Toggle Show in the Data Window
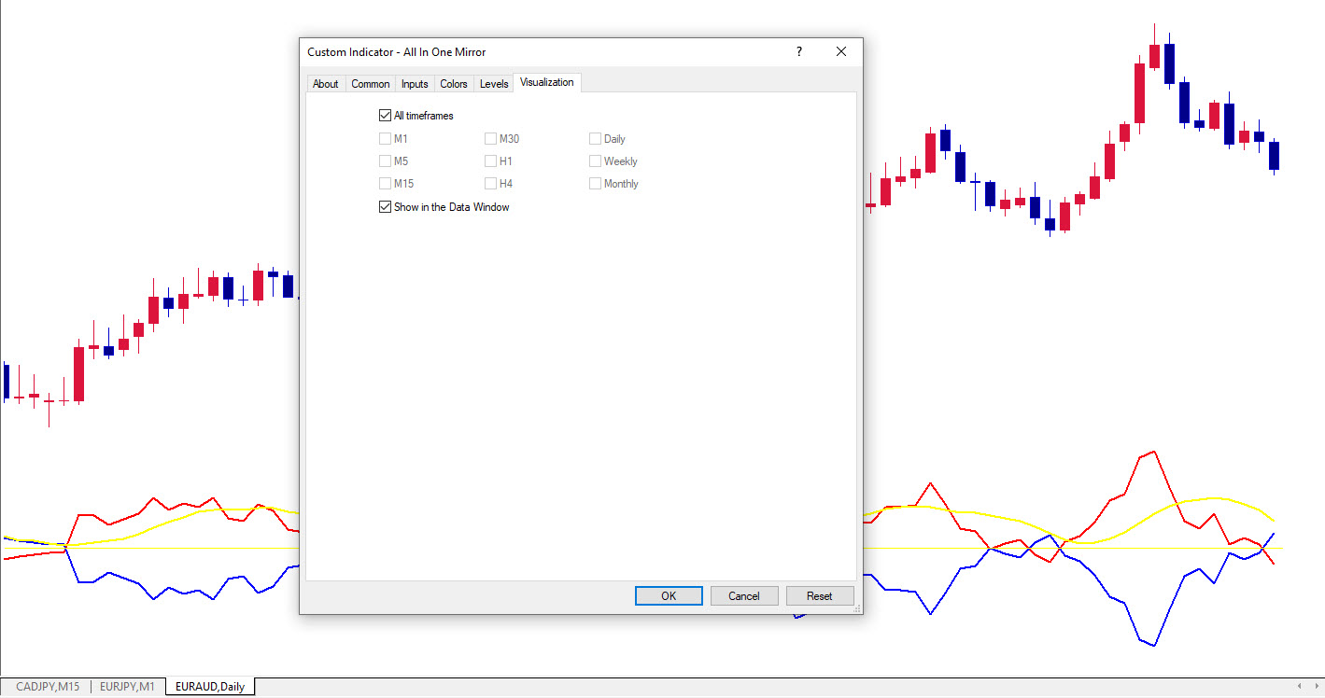This screenshot has width=1325, height=698. tap(386, 207)
